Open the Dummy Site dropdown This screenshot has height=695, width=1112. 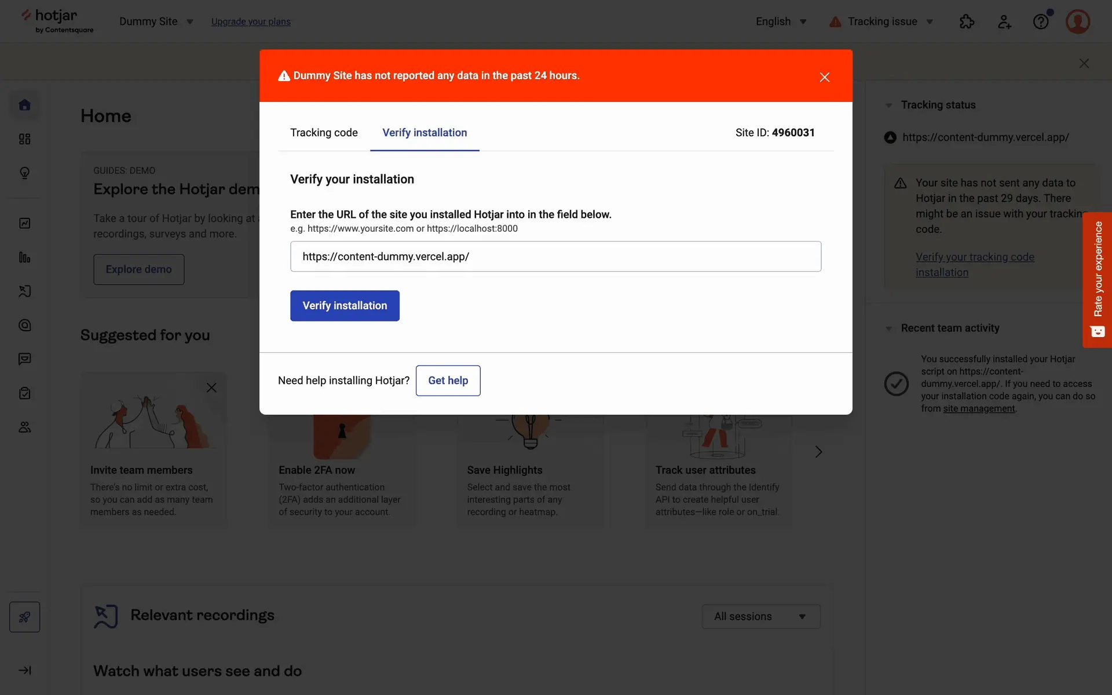156,21
